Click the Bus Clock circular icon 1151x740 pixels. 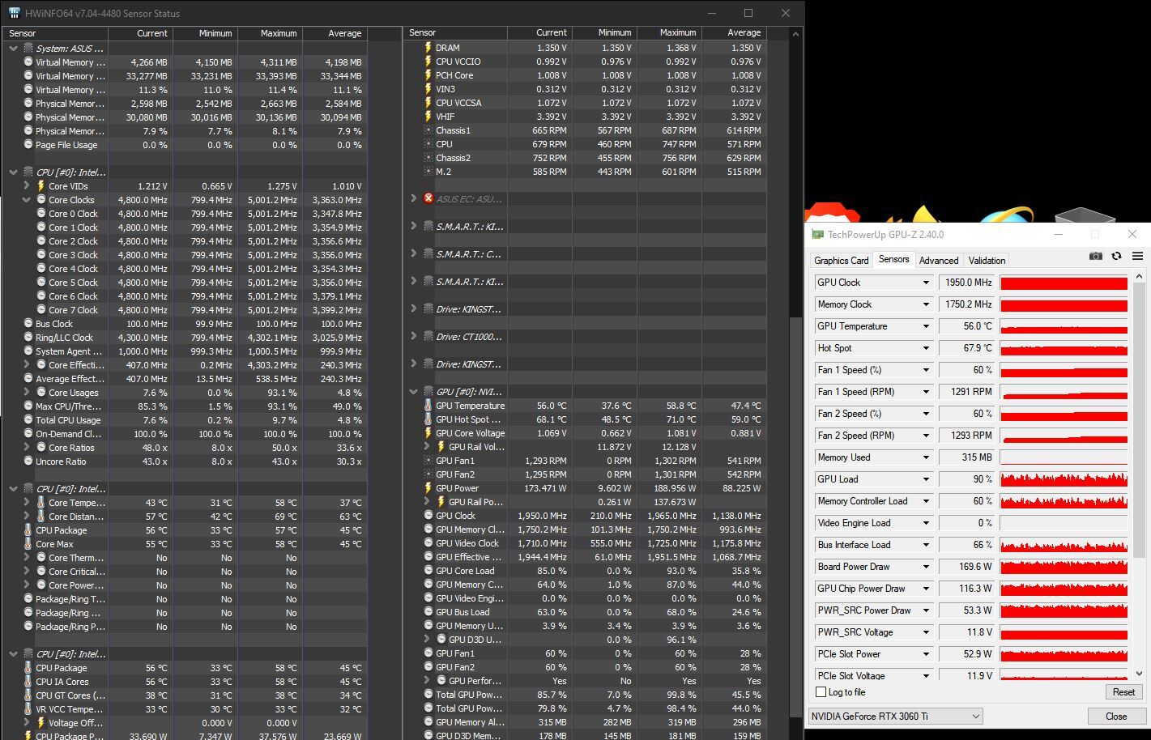(28, 324)
